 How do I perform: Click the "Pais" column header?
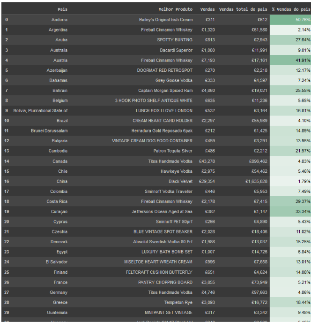(62, 9)
